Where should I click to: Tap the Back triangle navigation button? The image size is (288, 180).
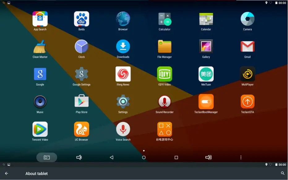pyautogui.click(x=111, y=157)
